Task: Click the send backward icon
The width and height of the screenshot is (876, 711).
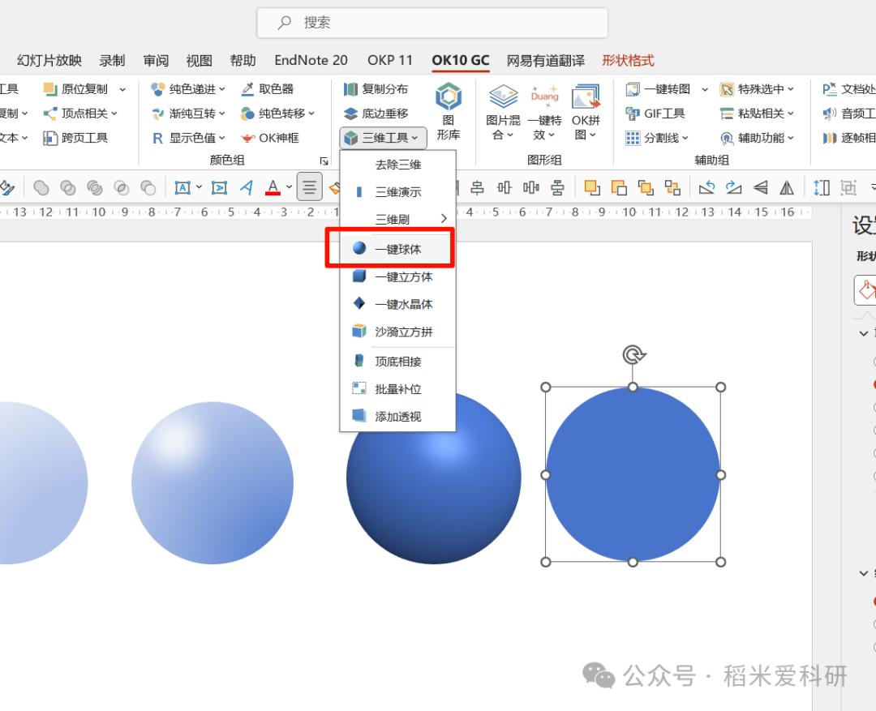Action: point(619,187)
